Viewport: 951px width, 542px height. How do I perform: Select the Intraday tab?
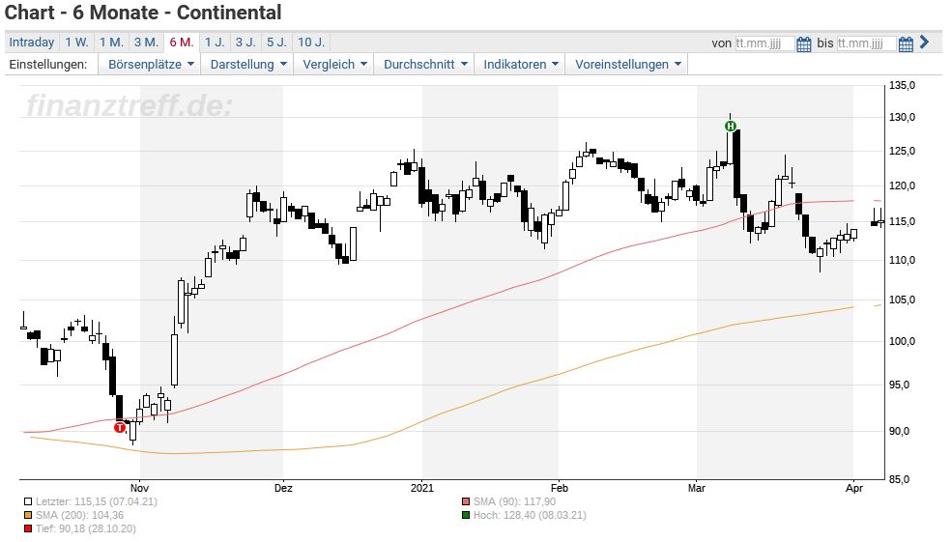tap(32, 42)
